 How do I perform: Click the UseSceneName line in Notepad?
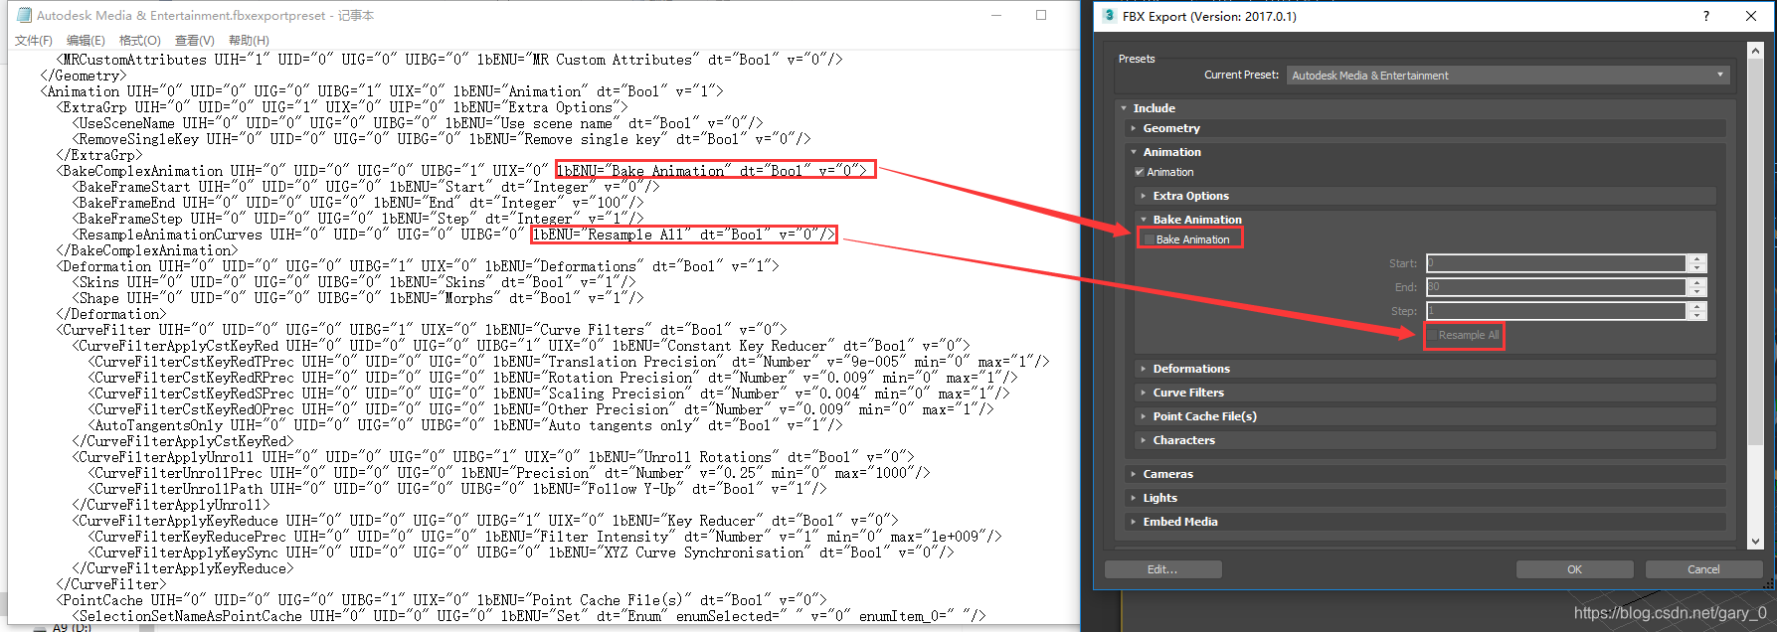pos(418,123)
